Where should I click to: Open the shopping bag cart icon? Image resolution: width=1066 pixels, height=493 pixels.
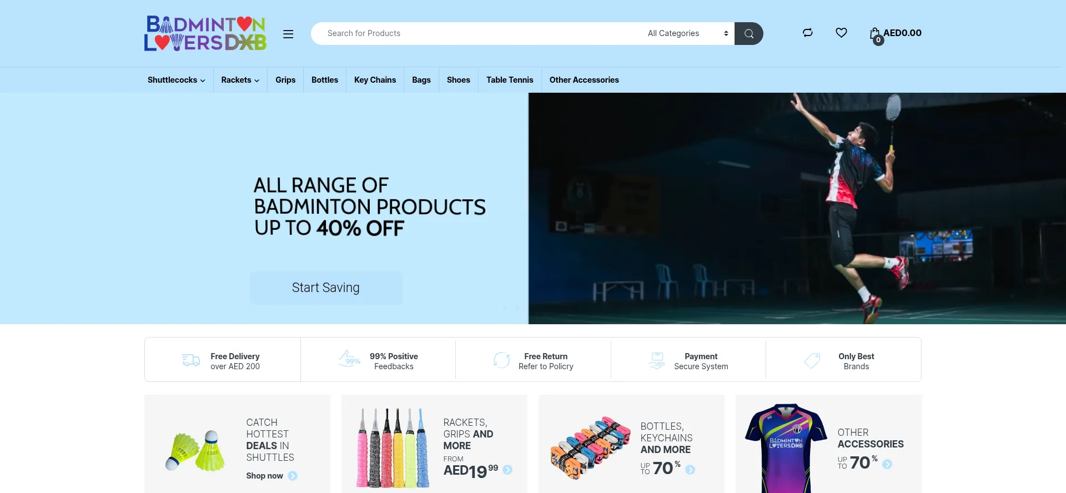point(876,35)
